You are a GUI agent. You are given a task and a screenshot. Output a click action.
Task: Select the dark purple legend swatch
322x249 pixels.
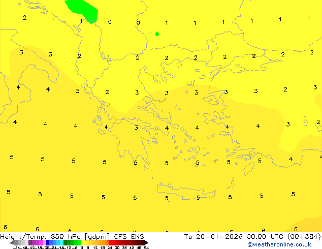[x=30, y=242]
